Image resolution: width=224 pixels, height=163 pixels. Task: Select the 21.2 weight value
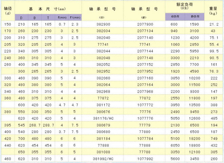tap(214, 24)
